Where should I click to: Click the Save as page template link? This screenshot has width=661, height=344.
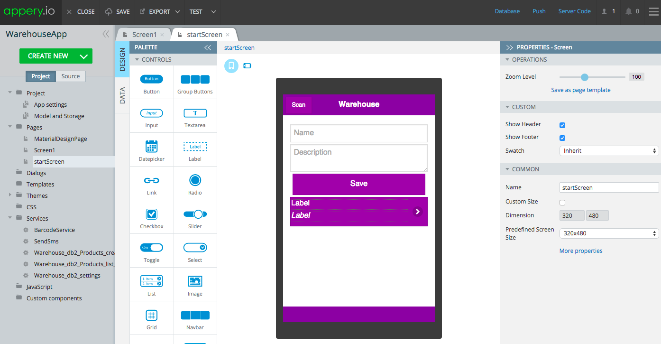580,90
